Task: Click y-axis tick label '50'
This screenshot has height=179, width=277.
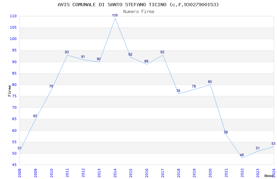Action: click(14, 153)
